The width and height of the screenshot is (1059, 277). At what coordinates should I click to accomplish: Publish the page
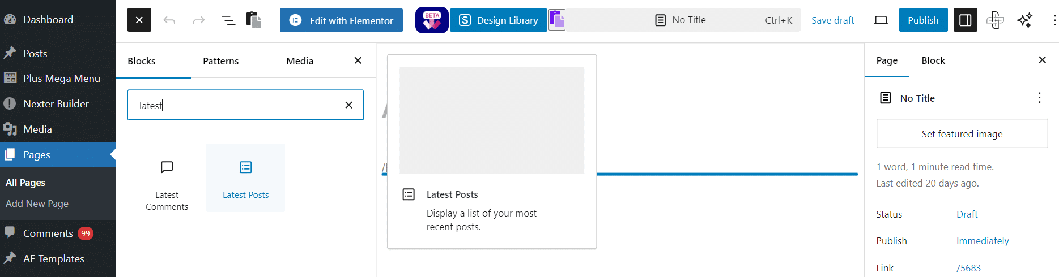tap(923, 20)
